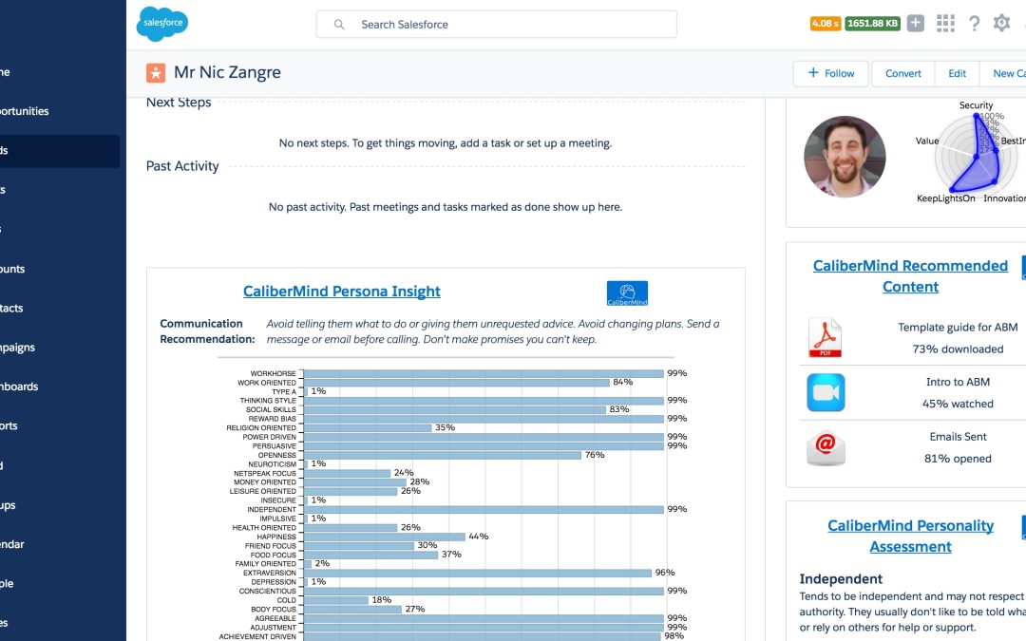Viewport: 1026px width, 641px height.
Task: Click the 1651.88 KB size badge
Action: 872,24
